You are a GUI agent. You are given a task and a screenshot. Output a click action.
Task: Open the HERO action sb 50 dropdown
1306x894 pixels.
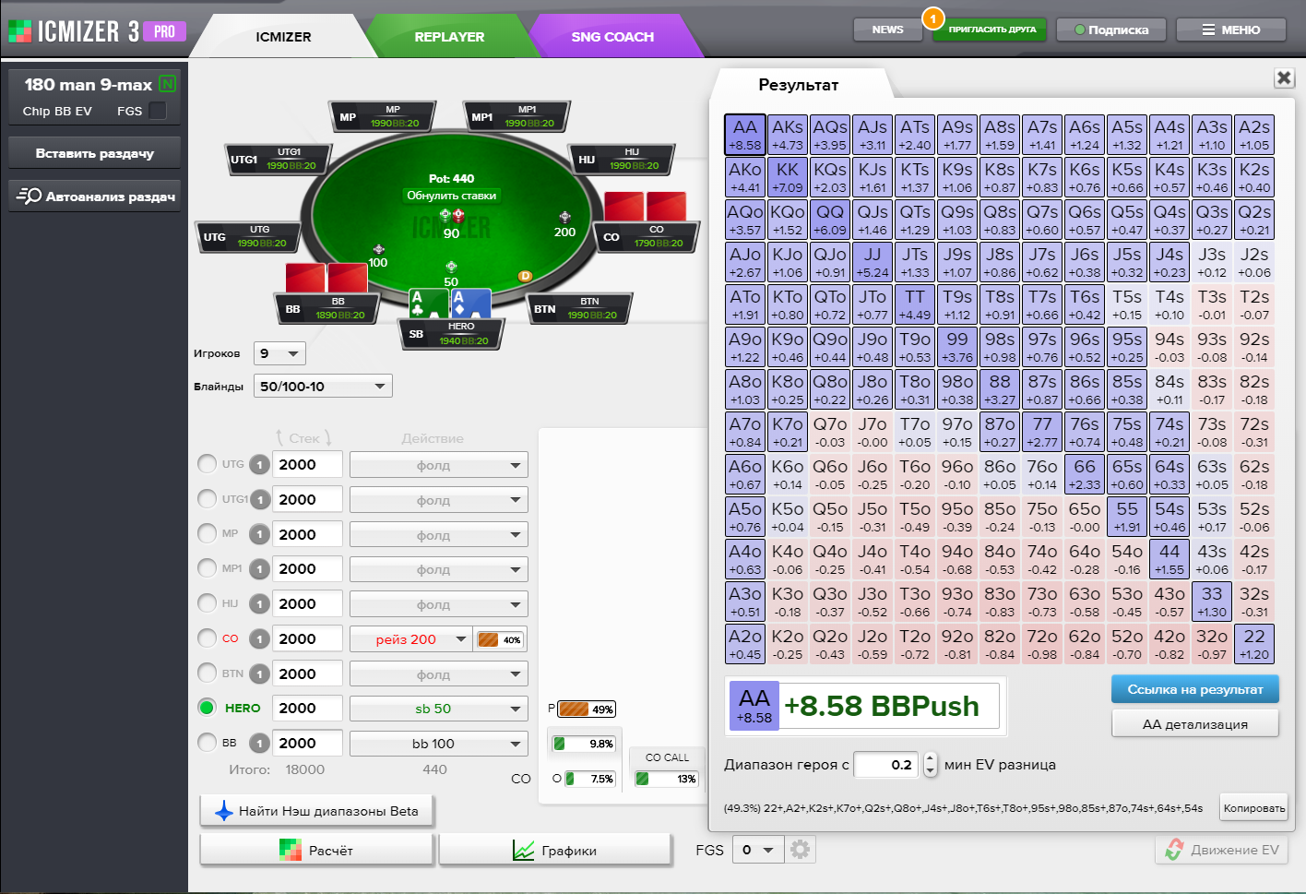[438, 709]
